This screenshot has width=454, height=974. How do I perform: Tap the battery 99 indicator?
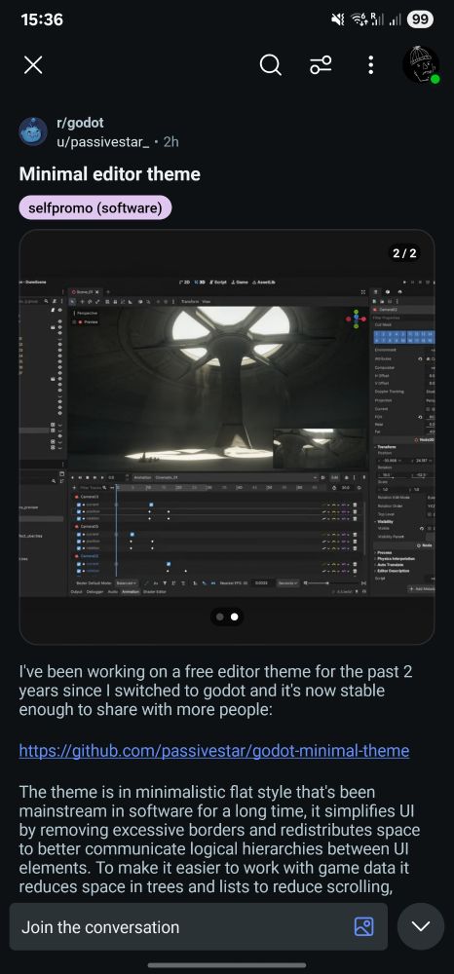click(x=420, y=19)
